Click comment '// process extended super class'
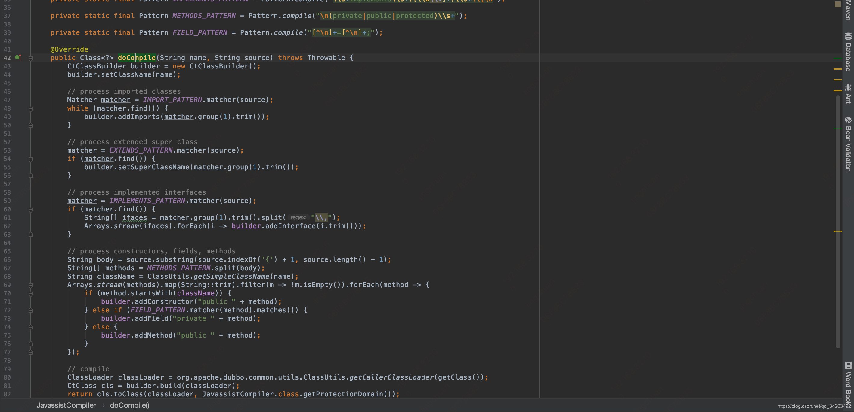The height and width of the screenshot is (412, 854). coord(132,142)
